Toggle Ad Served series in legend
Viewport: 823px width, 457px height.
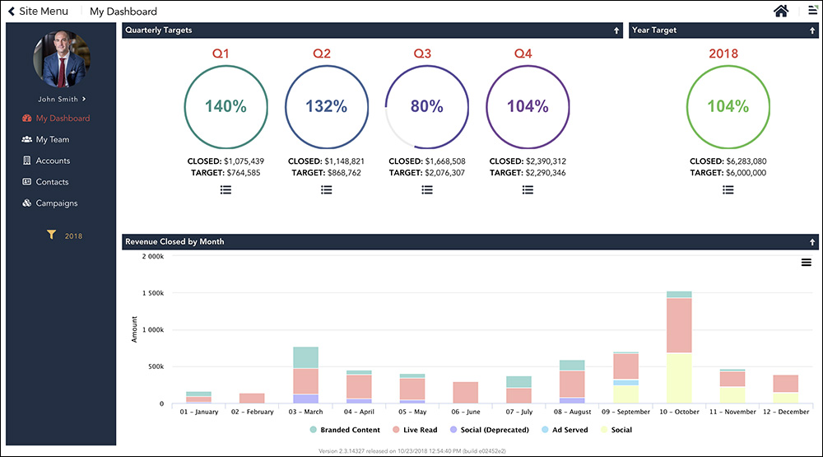click(x=566, y=430)
